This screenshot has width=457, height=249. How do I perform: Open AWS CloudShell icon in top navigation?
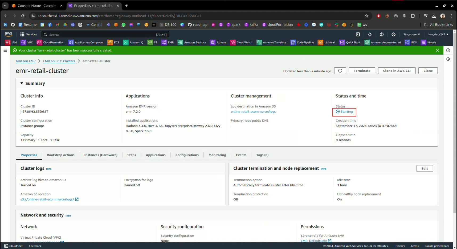pos(358,35)
